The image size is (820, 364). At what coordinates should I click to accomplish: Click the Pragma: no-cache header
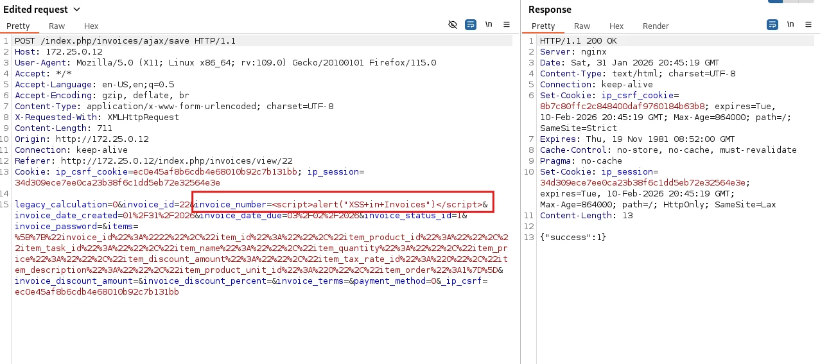click(x=581, y=161)
